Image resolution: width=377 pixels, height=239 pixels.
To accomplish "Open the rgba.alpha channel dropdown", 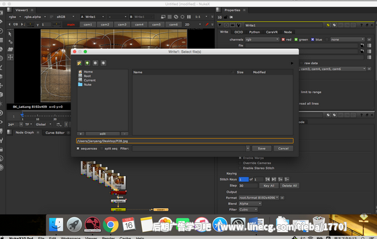I will click(x=35, y=17).
